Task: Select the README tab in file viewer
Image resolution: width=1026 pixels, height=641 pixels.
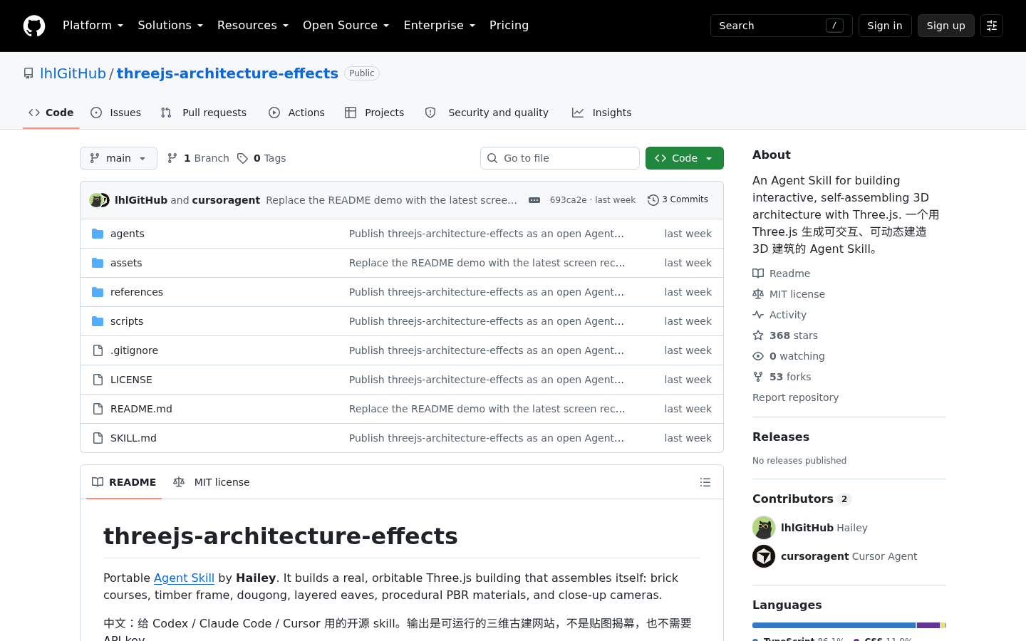Action: tap(124, 482)
